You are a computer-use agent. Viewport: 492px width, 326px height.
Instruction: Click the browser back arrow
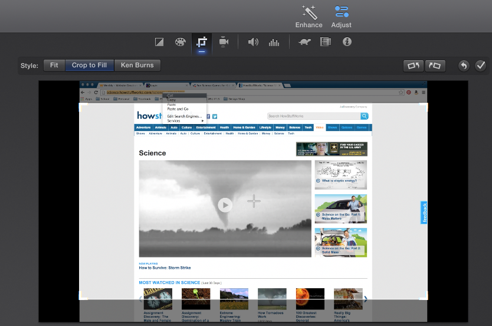(x=83, y=92)
